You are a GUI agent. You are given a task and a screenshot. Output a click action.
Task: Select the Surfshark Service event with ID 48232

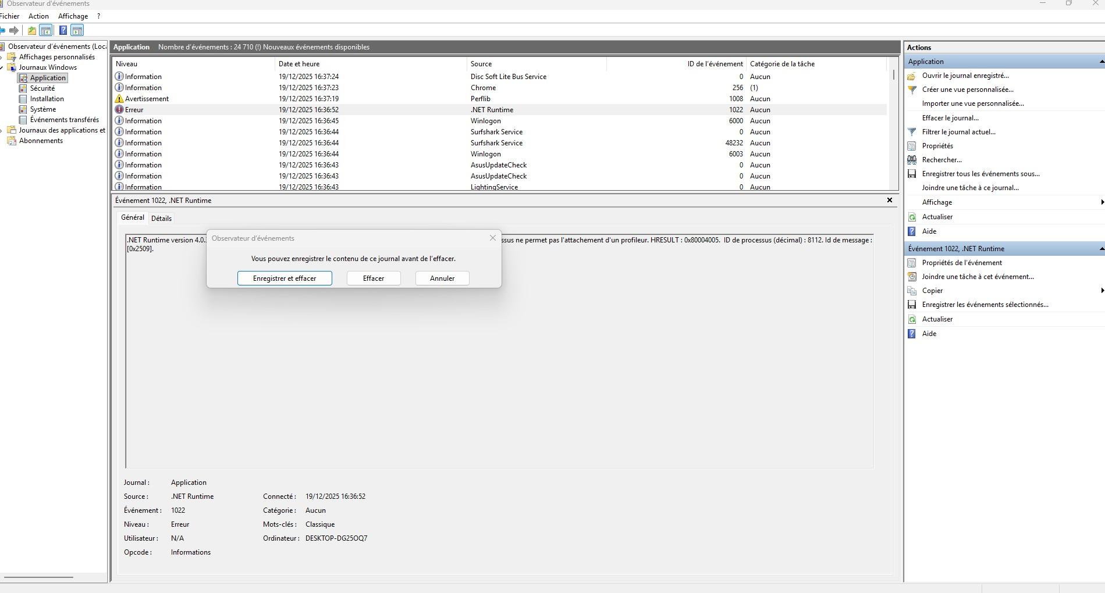click(500, 143)
